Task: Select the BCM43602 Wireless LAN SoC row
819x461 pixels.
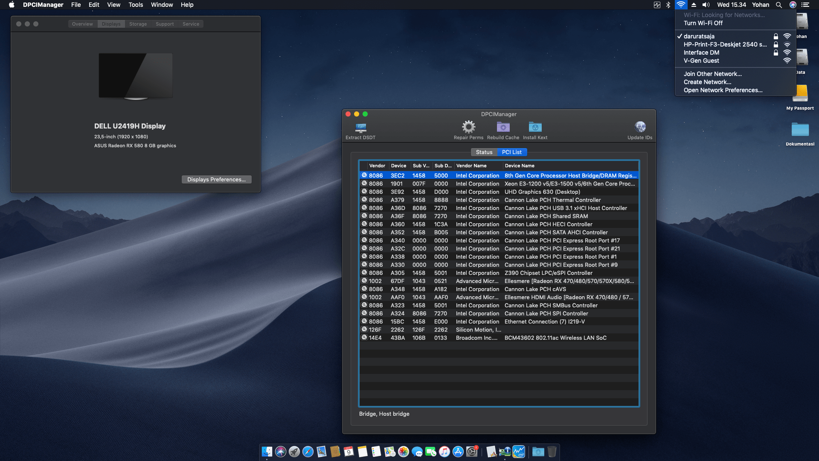Action: (555, 338)
